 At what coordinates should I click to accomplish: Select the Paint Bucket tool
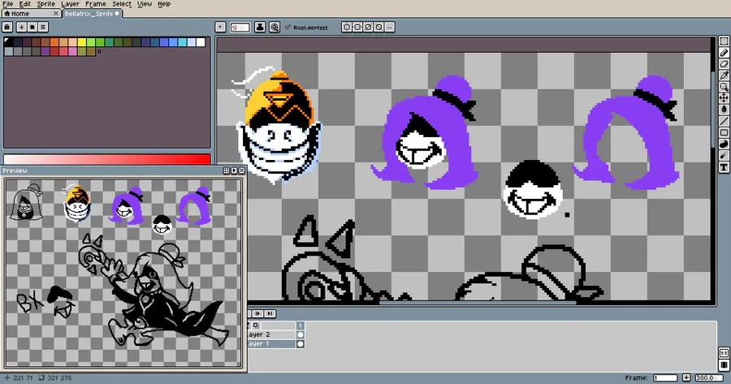click(x=724, y=109)
